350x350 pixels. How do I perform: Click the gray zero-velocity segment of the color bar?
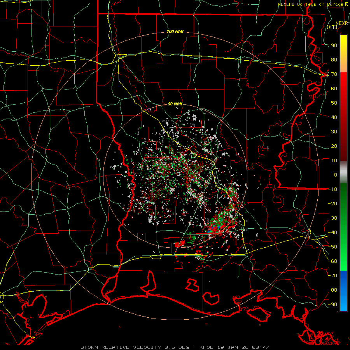[343, 172]
